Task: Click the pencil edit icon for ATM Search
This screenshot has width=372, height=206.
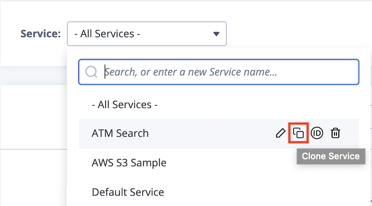Action: [280, 133]
